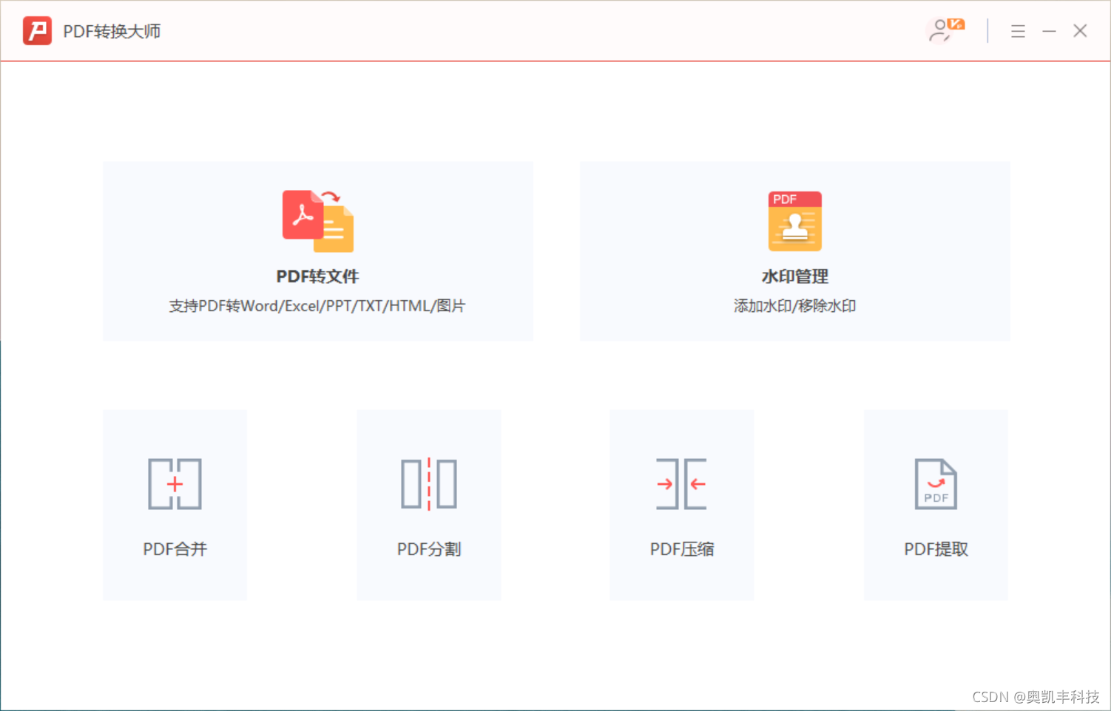Open the PDF分割 split icon

(428, 484)
